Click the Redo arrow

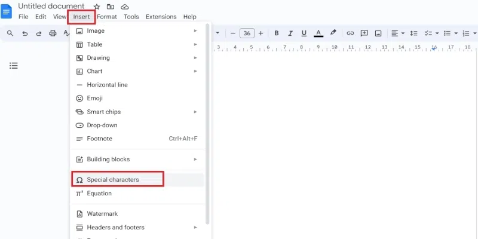click(39, 33)
